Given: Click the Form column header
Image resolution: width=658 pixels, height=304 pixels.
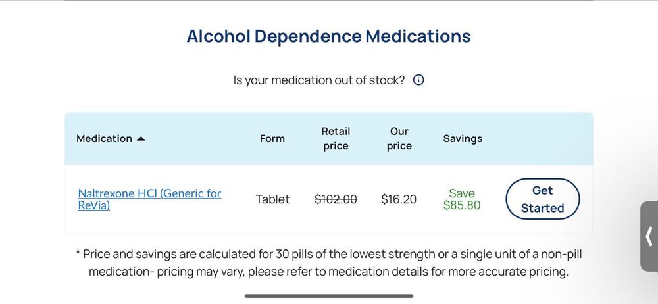Looking at the screenshot, I should click(272, 139).
